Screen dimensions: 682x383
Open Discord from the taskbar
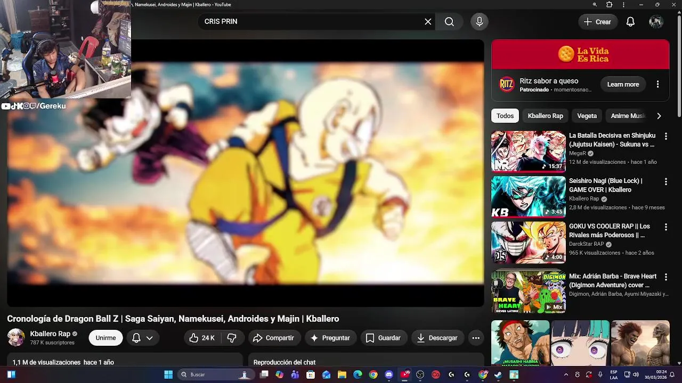(389, 374)
